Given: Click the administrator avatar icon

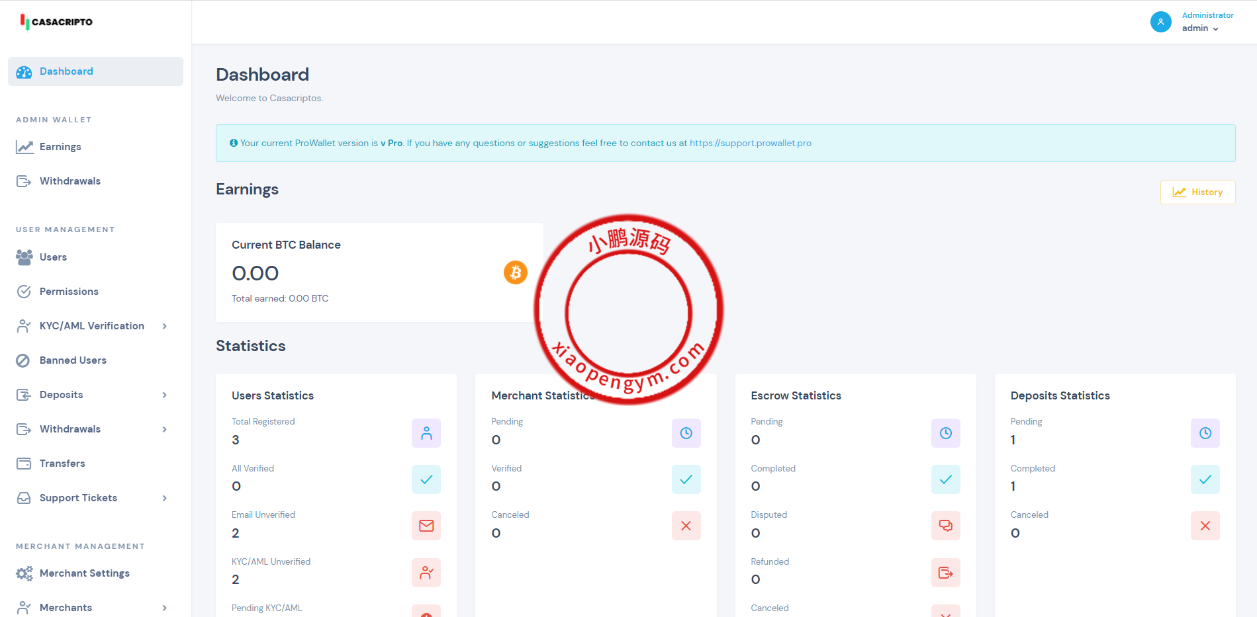Looking at the screenshot, I should (x=1160, y=22).
